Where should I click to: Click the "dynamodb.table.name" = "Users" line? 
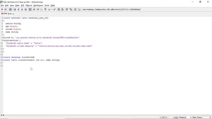24,43
